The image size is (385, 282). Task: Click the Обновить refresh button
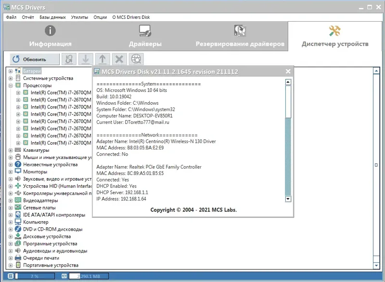(x=35, y=59)
